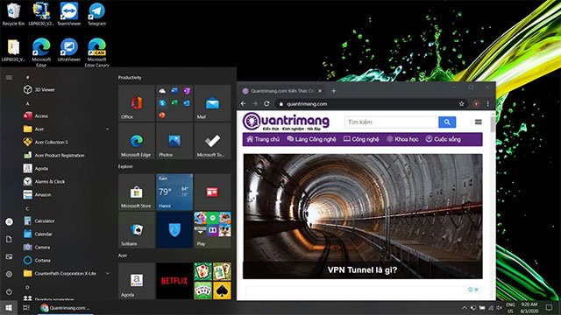The image size is (561, 315).
Task: Expand Start menu hamburger navigation
Action: pyautogui.click(x=9, y=77)
